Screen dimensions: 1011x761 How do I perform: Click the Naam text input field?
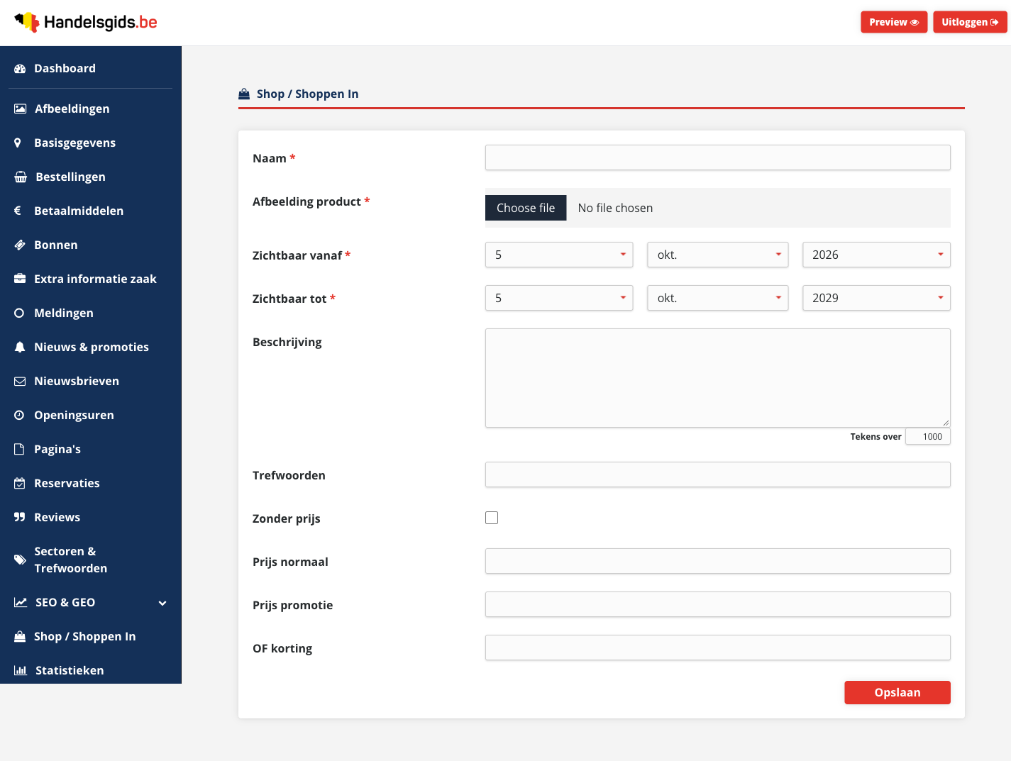coord(718,157)
